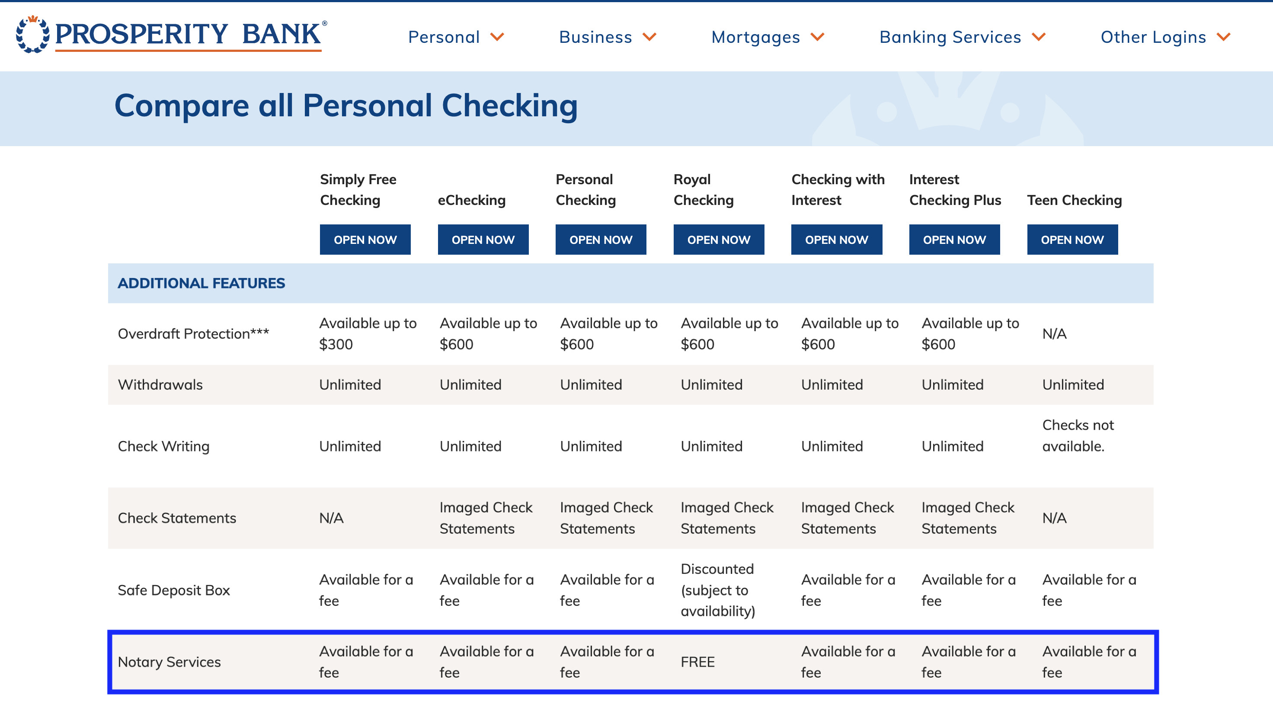Click the Check Writing row label

[163, 447]
